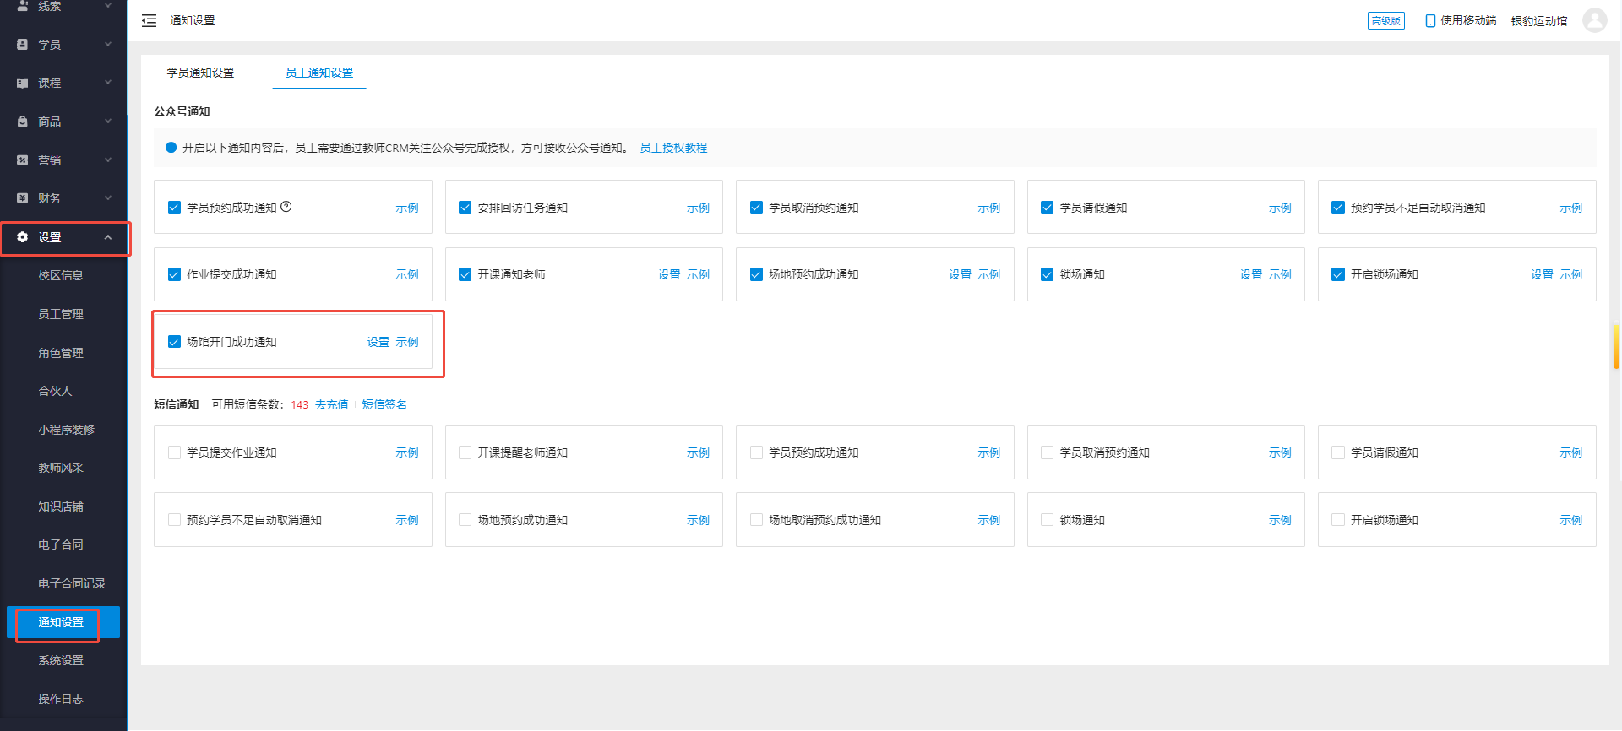1622x731 pixels.
Task: Uncheck 场馆开门成功通知 checkbox
Action: [174, 342]
